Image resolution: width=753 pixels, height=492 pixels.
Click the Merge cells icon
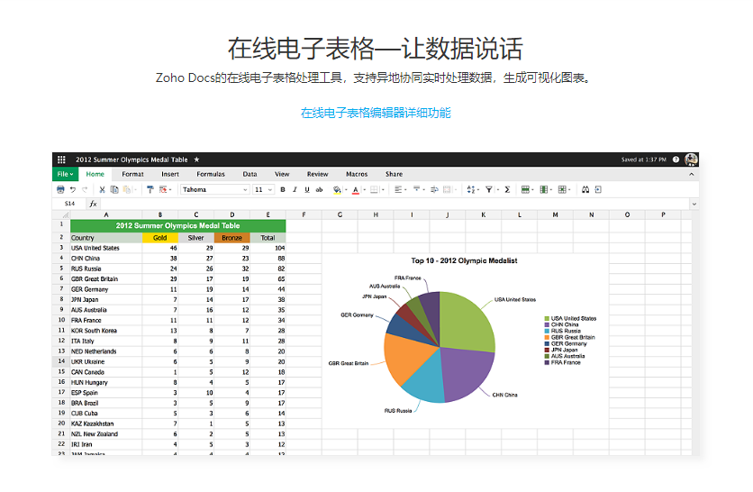click(447, 190)
